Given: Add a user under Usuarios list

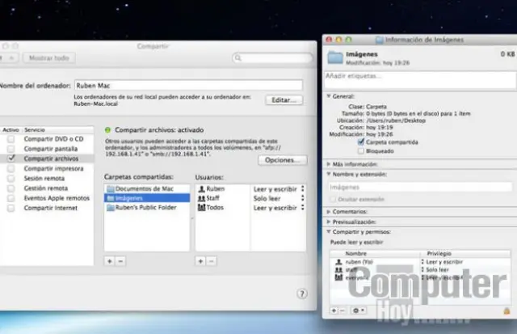Looking at the screenshot, I should pyautogui.click(x=200, y=261).
